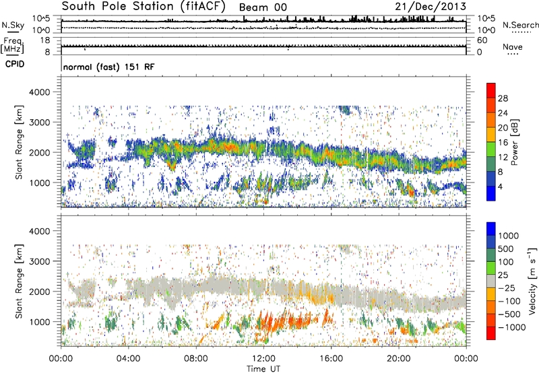The image size is (539, 373).
Task: Pick the light green segment of velocity colorbar
Action: (491, 268)
